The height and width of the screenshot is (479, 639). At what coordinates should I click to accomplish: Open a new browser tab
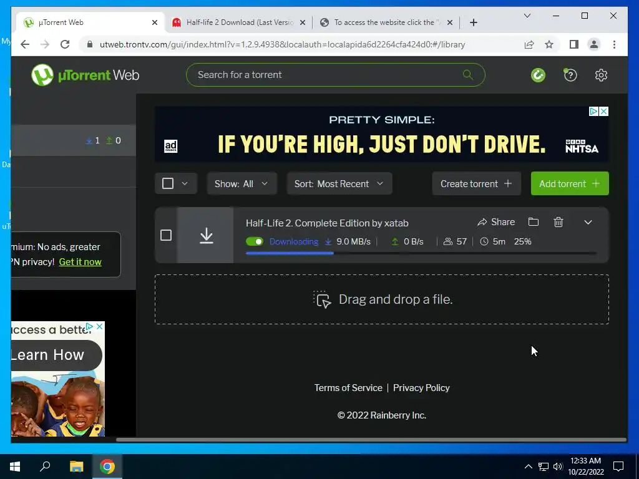474,22
